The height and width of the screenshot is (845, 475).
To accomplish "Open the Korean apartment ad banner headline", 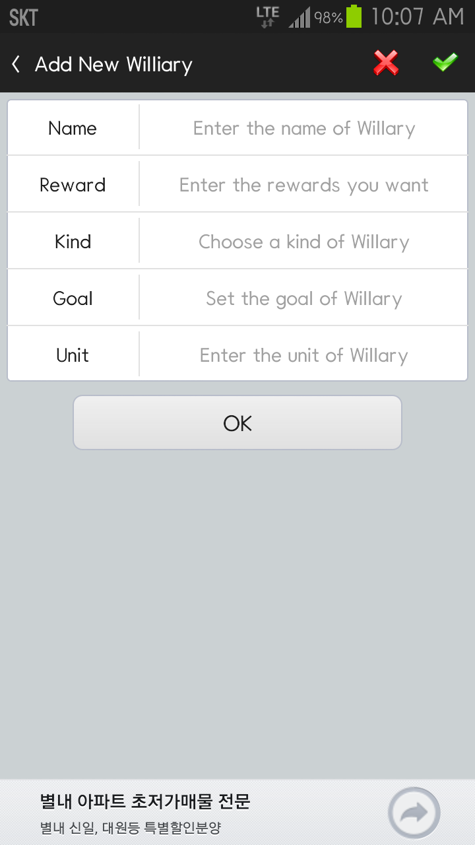I will tap(145, 802).
